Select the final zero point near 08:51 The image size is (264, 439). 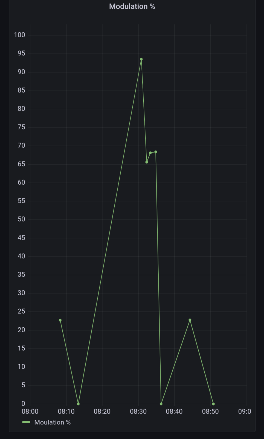tap(213, 404)
